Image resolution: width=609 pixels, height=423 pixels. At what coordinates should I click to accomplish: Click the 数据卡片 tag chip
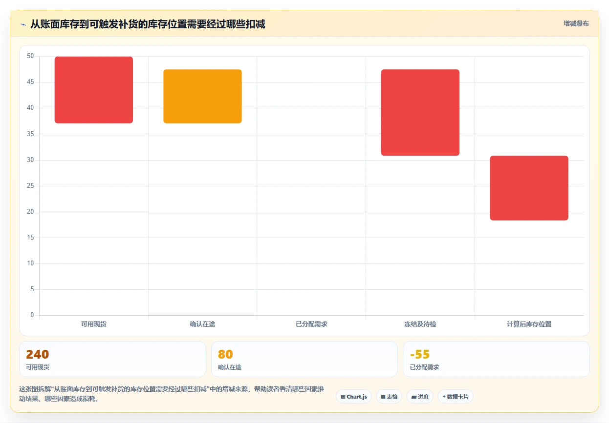click(x=456, y=397)
